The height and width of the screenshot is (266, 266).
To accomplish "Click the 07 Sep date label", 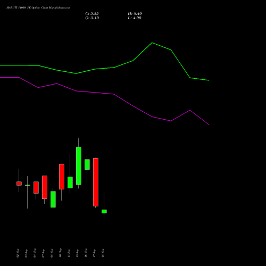I will [x=43, y=253].
